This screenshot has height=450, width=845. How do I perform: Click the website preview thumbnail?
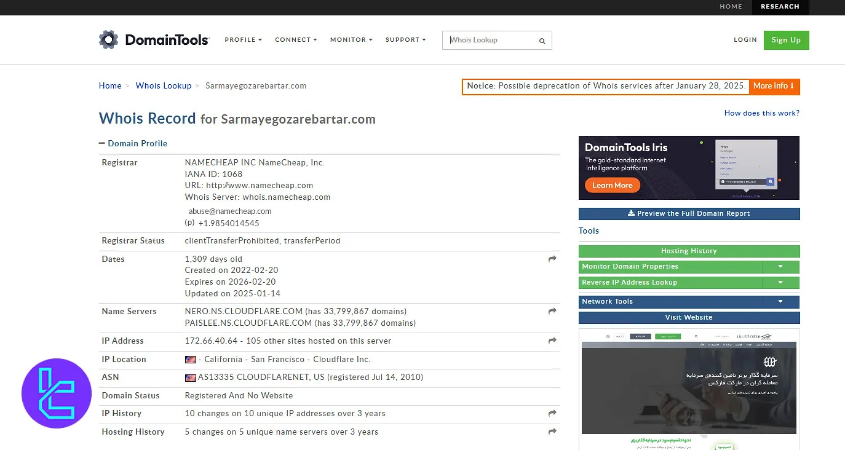689,389
